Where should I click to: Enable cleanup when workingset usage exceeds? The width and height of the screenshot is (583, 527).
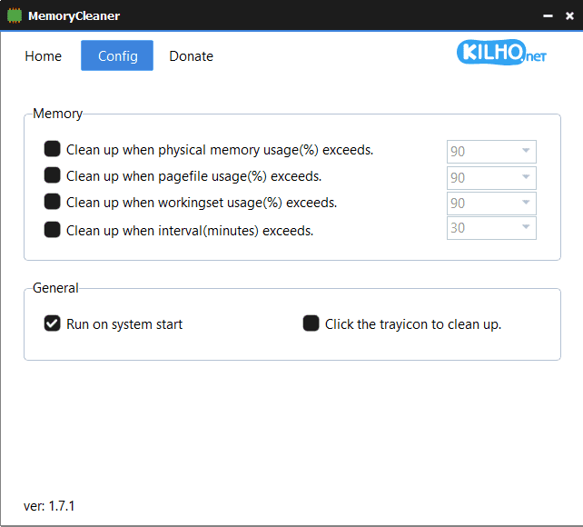(53, 202)
